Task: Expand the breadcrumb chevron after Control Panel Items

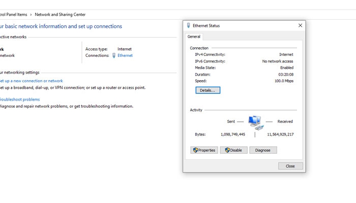Action: coord(31,15)
